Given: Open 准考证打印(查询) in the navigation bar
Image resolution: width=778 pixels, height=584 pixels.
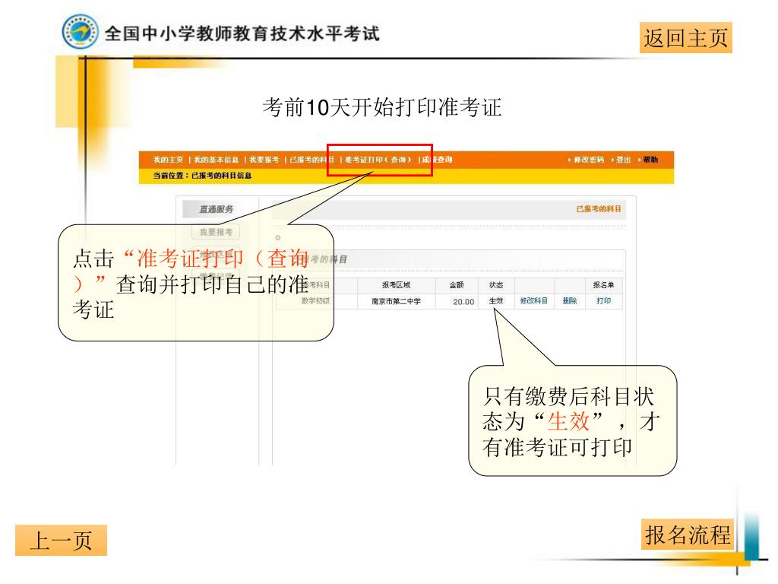Looking at the screenshot, I should [x=378, y=160].
